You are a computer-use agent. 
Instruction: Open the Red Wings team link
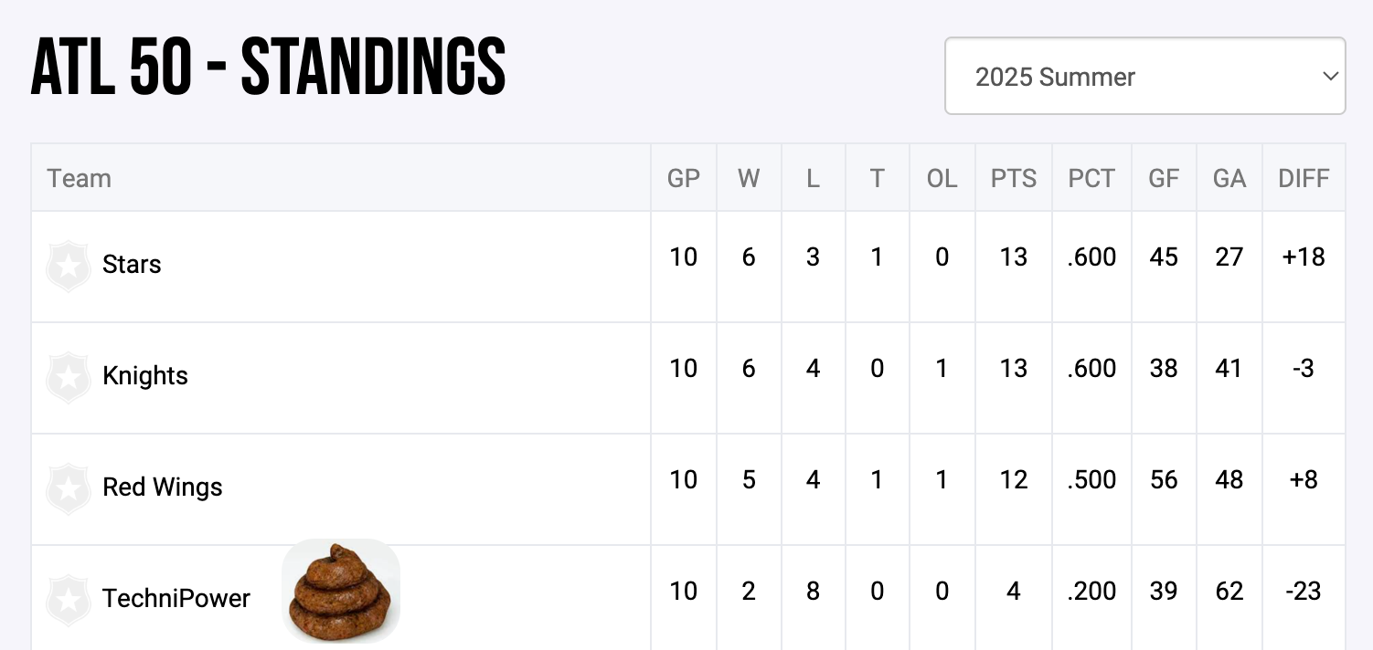click(x=163, y=487)
